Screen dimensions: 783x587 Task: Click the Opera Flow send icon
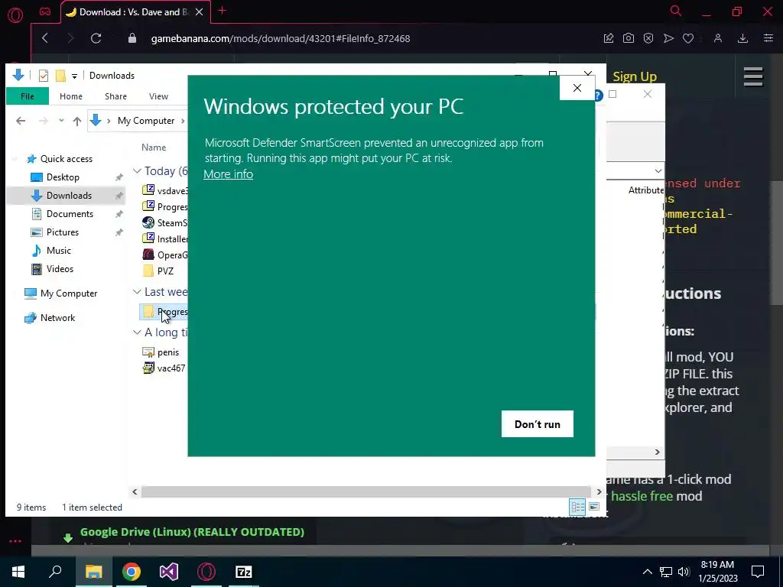click(x=668, y=38)
